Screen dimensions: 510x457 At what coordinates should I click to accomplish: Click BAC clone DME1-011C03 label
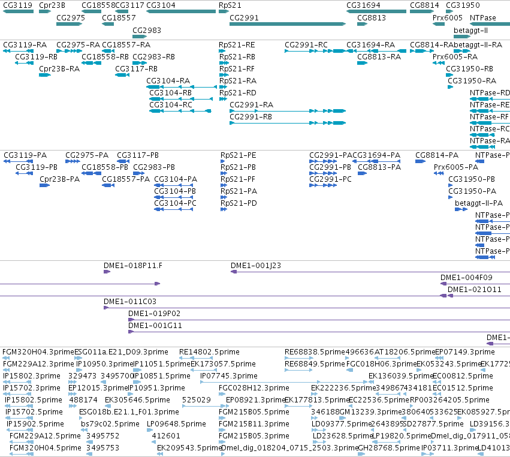(x=130, y=302)
